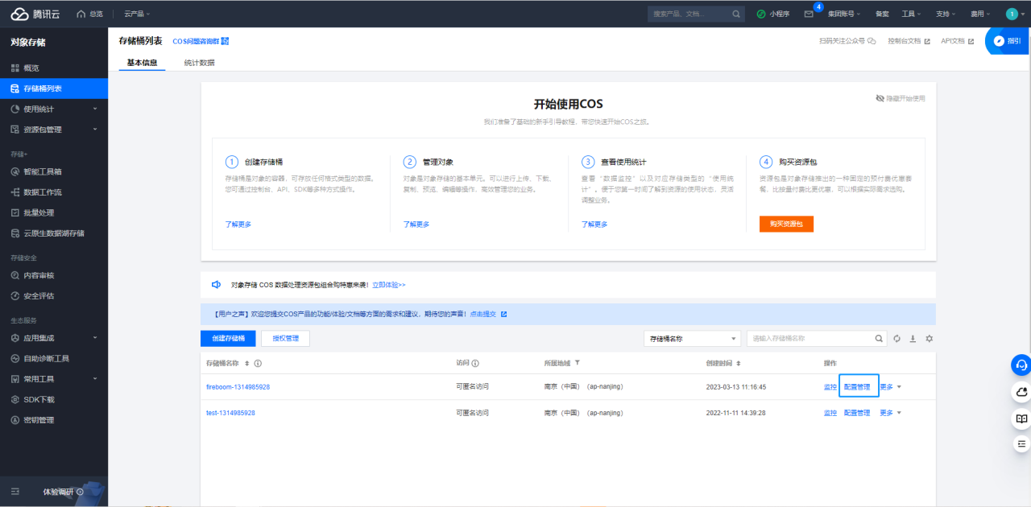The width and height of the screenshot is (1031, 507).
Task: Click the refresh icon beside bucket search
Action: click(896, 339)
